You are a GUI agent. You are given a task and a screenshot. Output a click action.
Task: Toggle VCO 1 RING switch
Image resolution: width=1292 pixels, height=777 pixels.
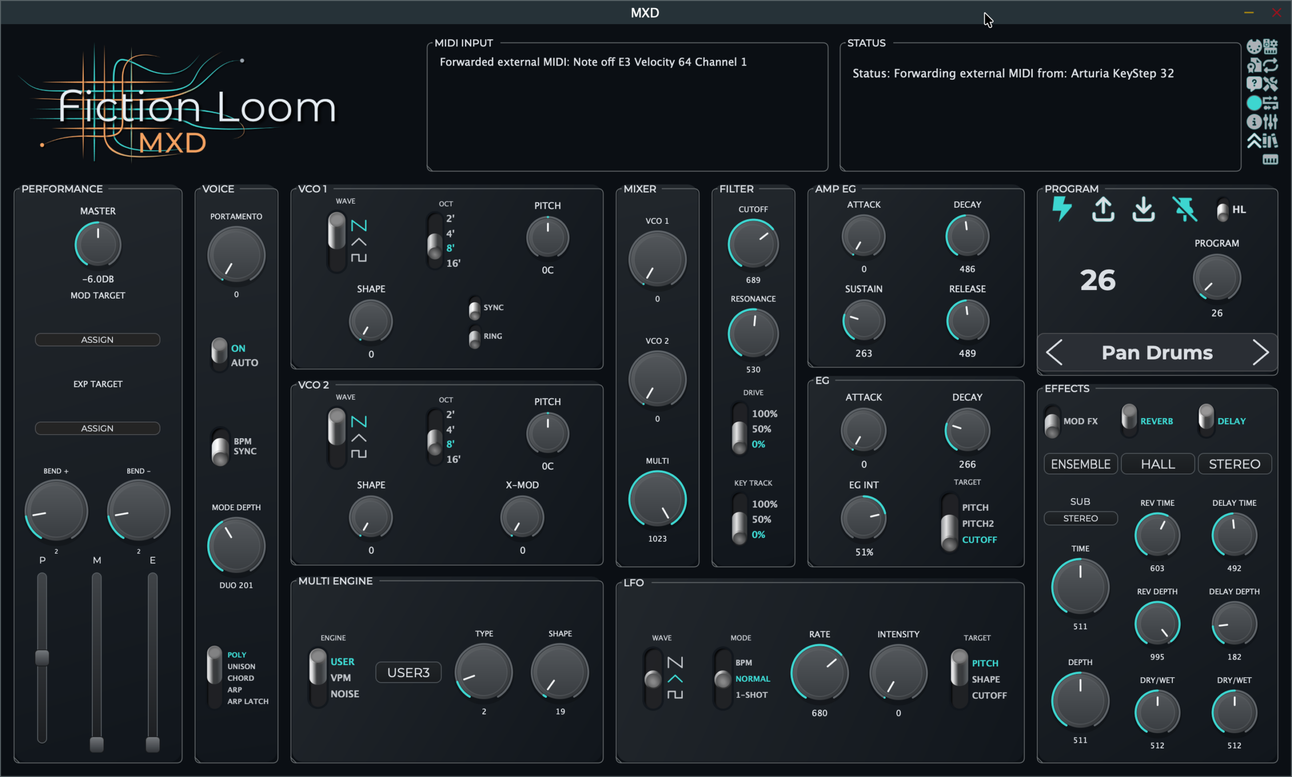coord(475,337)
